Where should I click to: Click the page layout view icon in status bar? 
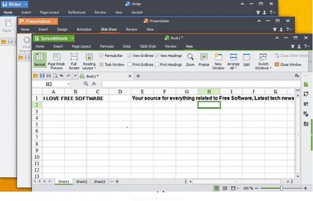(225, 188)
